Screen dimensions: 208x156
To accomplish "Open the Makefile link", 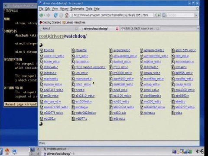I will (81, 50).
